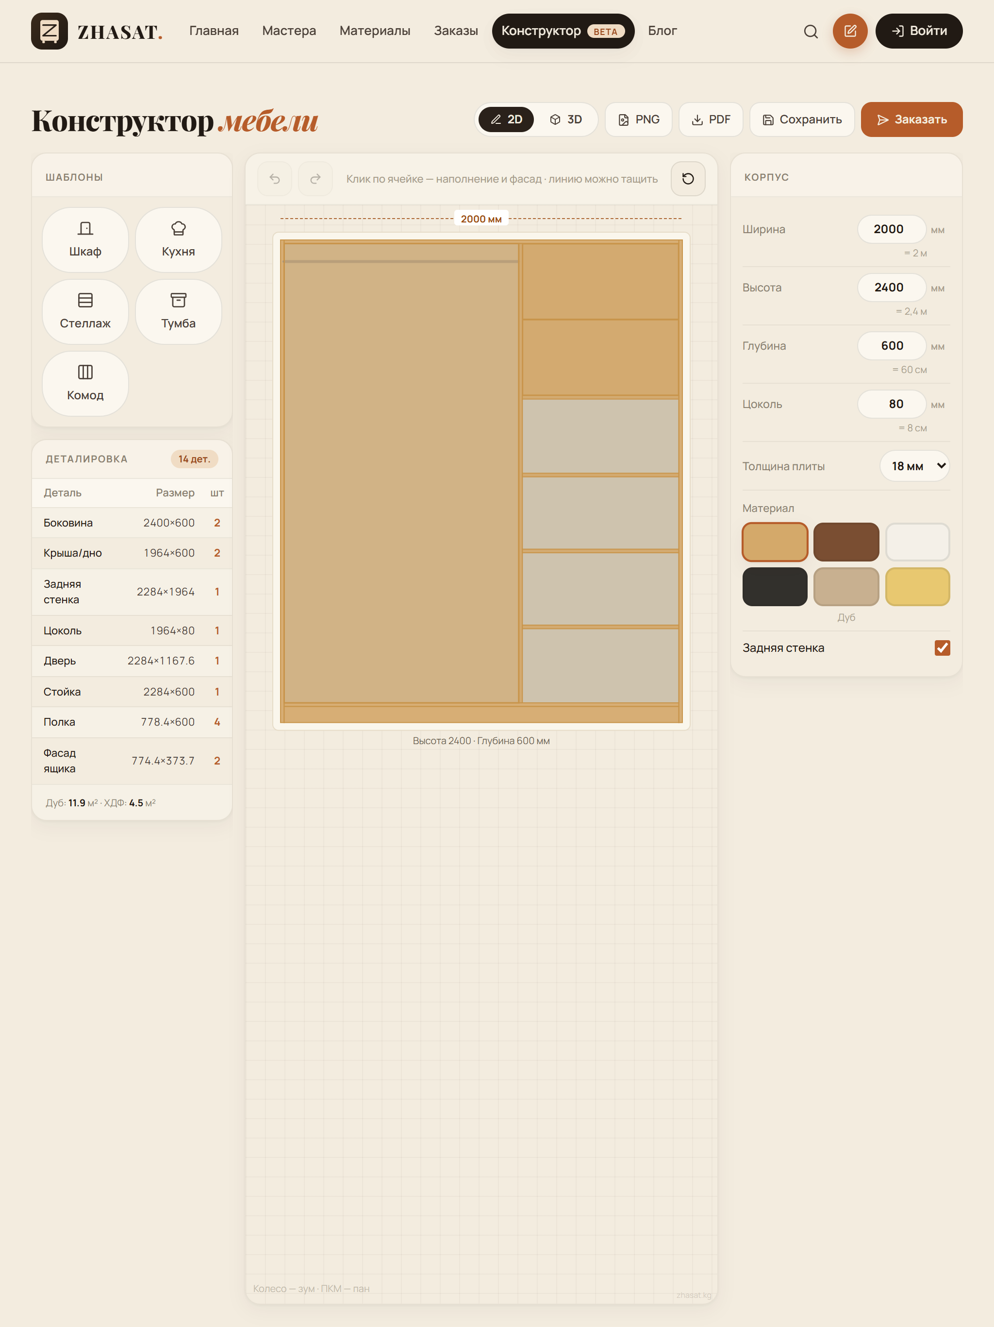Viewport: 994px width, 1327px height.
Task: Open the Заказы page
Action: 456,31
